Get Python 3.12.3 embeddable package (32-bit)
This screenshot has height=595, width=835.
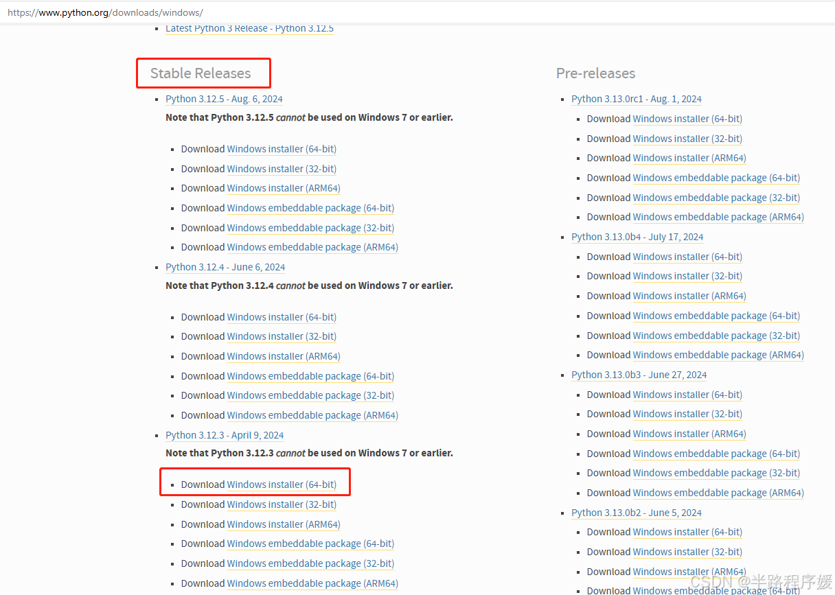[310, 563]
